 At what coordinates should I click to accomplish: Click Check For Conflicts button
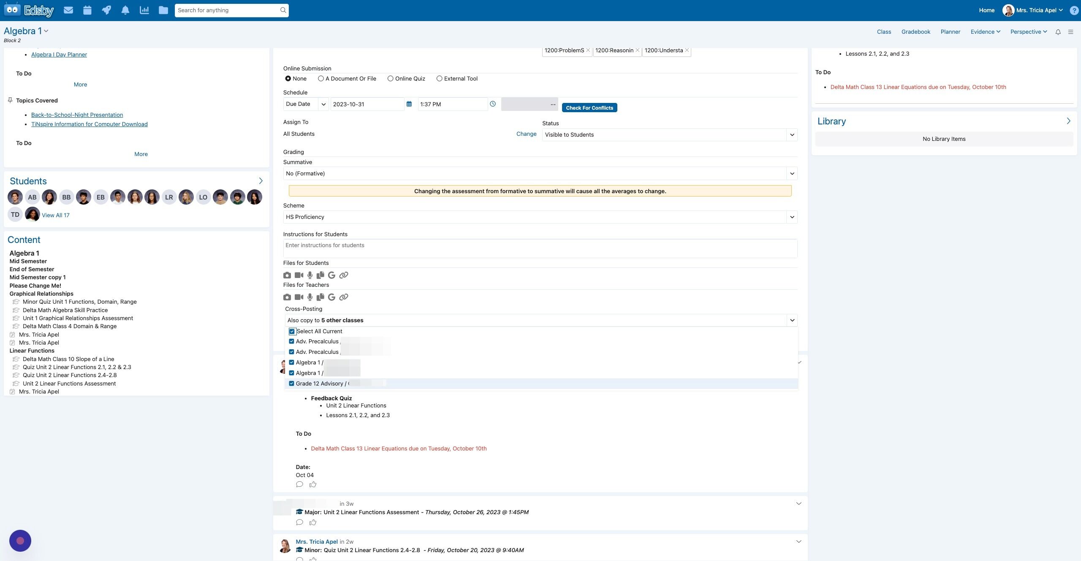point(589,108)
